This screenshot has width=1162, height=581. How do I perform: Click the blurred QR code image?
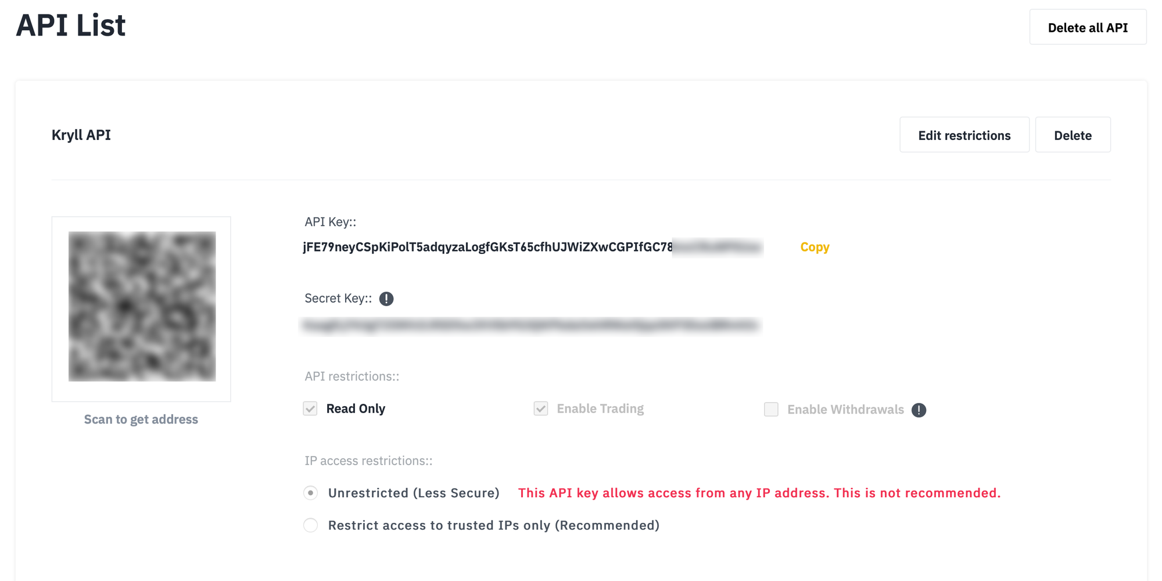pyautogui.click(x=142, y=307)
